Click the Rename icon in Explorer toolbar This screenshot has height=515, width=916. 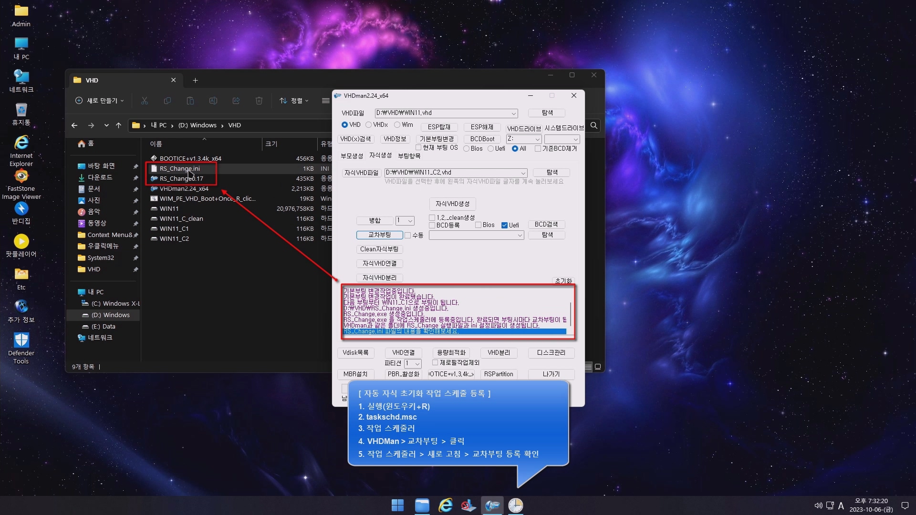213,101
